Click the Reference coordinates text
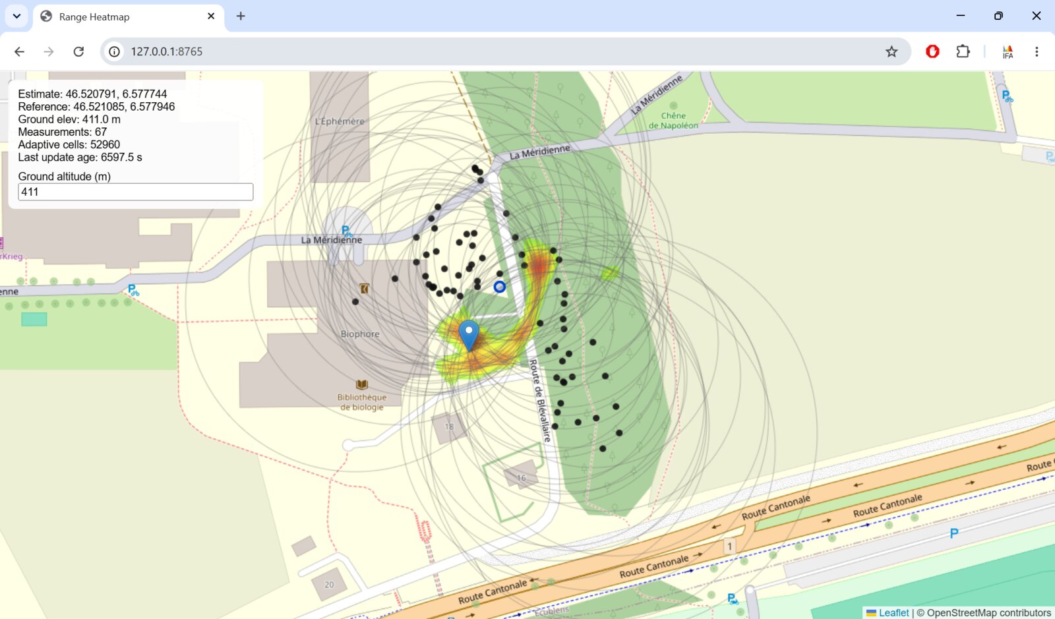Screen dimensions: 1055x619 click(x=96, y=107)
